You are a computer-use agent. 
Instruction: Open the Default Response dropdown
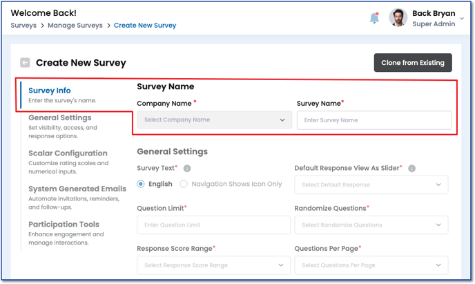(371, 185)
